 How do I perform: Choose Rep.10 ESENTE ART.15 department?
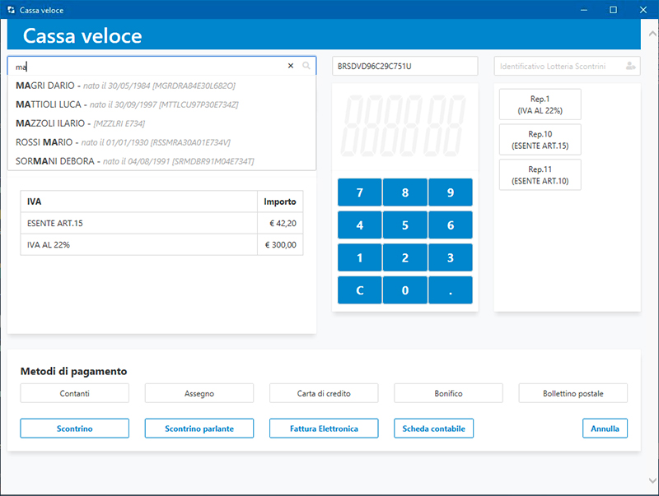(x=540, y=140)
